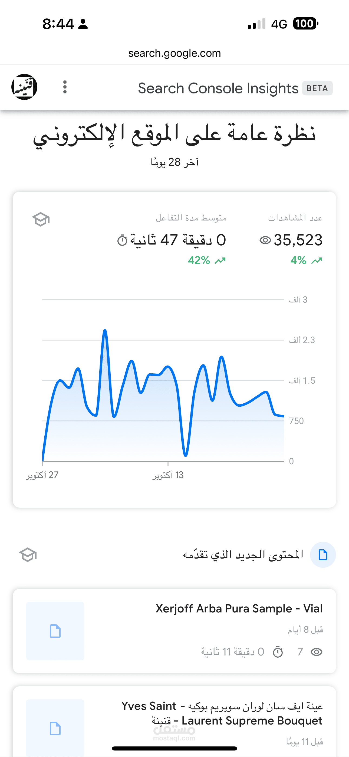Tap the blue document icon for new content

323,555
